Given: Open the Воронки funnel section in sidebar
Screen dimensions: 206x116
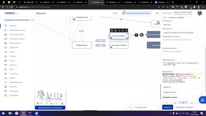Looking at the screenshot, I should [x=13, y=26].
